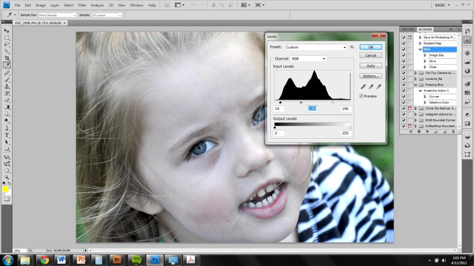
Task: Select the Lasso tool
Action: pos(7,44)
